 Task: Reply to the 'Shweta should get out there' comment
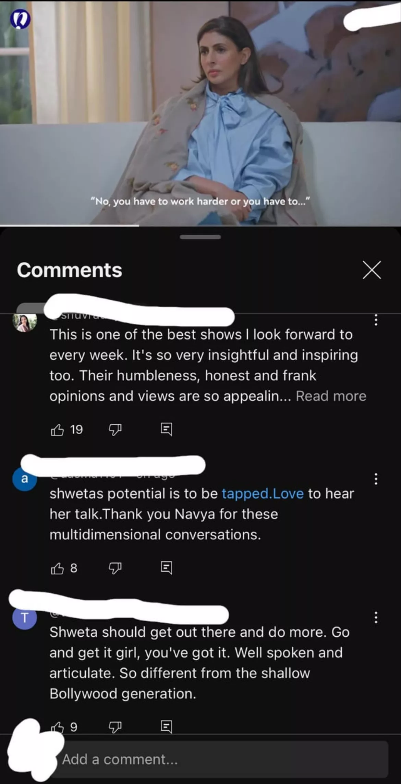pyautogui.click(x=166, y=727)
